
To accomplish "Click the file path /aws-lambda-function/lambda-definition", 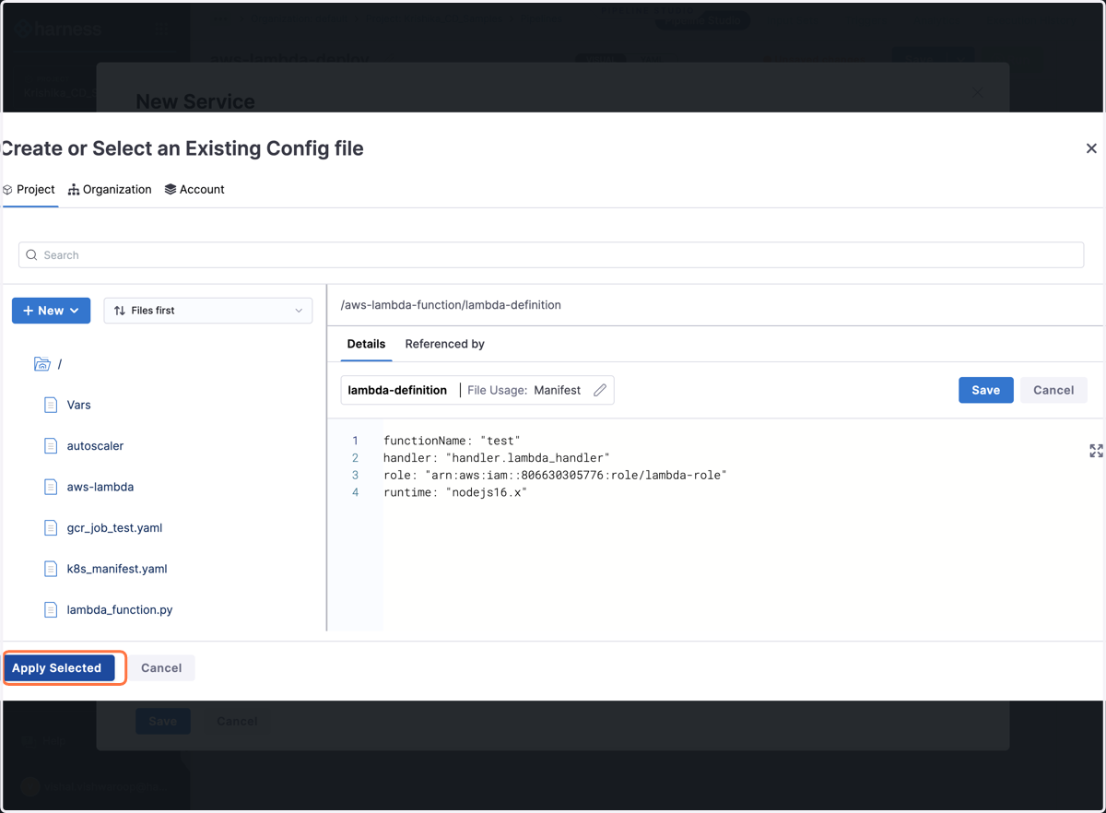I will pyautogui.click(x=451, y=305).
